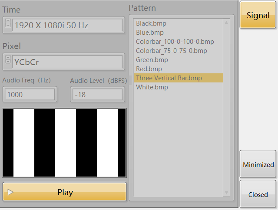Select Colorbar_100-0-100-0.bmp pattern
Viewport: 278px width, 210px height.
coord(175,42)
